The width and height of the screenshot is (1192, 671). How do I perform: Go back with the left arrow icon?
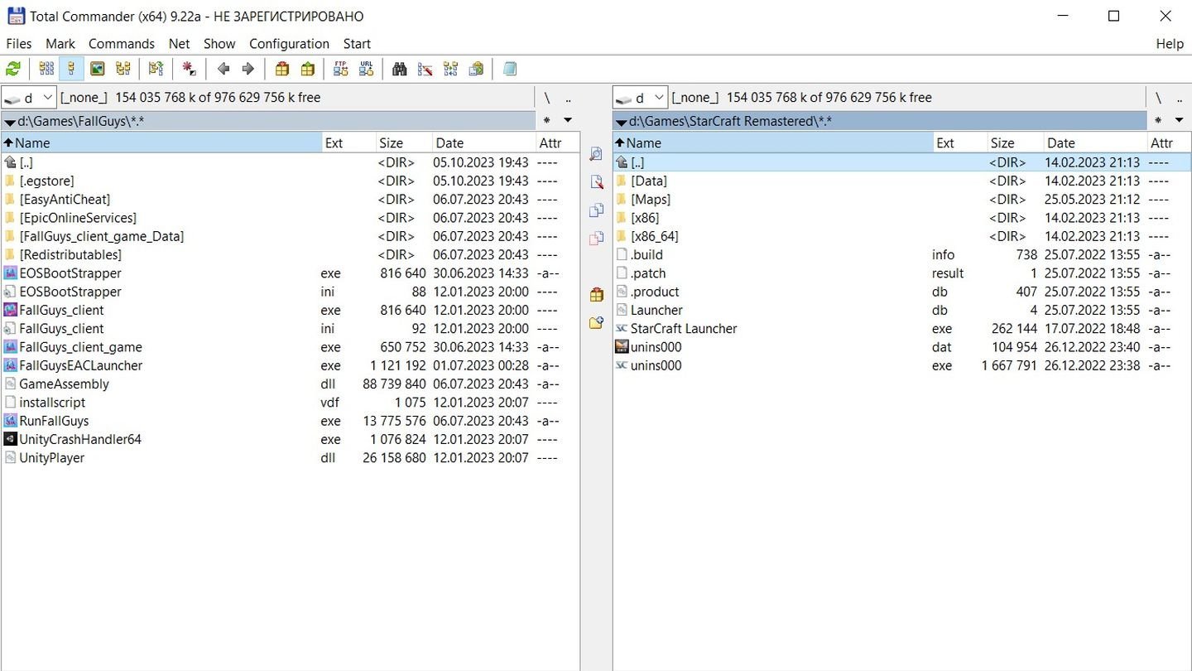223,69
